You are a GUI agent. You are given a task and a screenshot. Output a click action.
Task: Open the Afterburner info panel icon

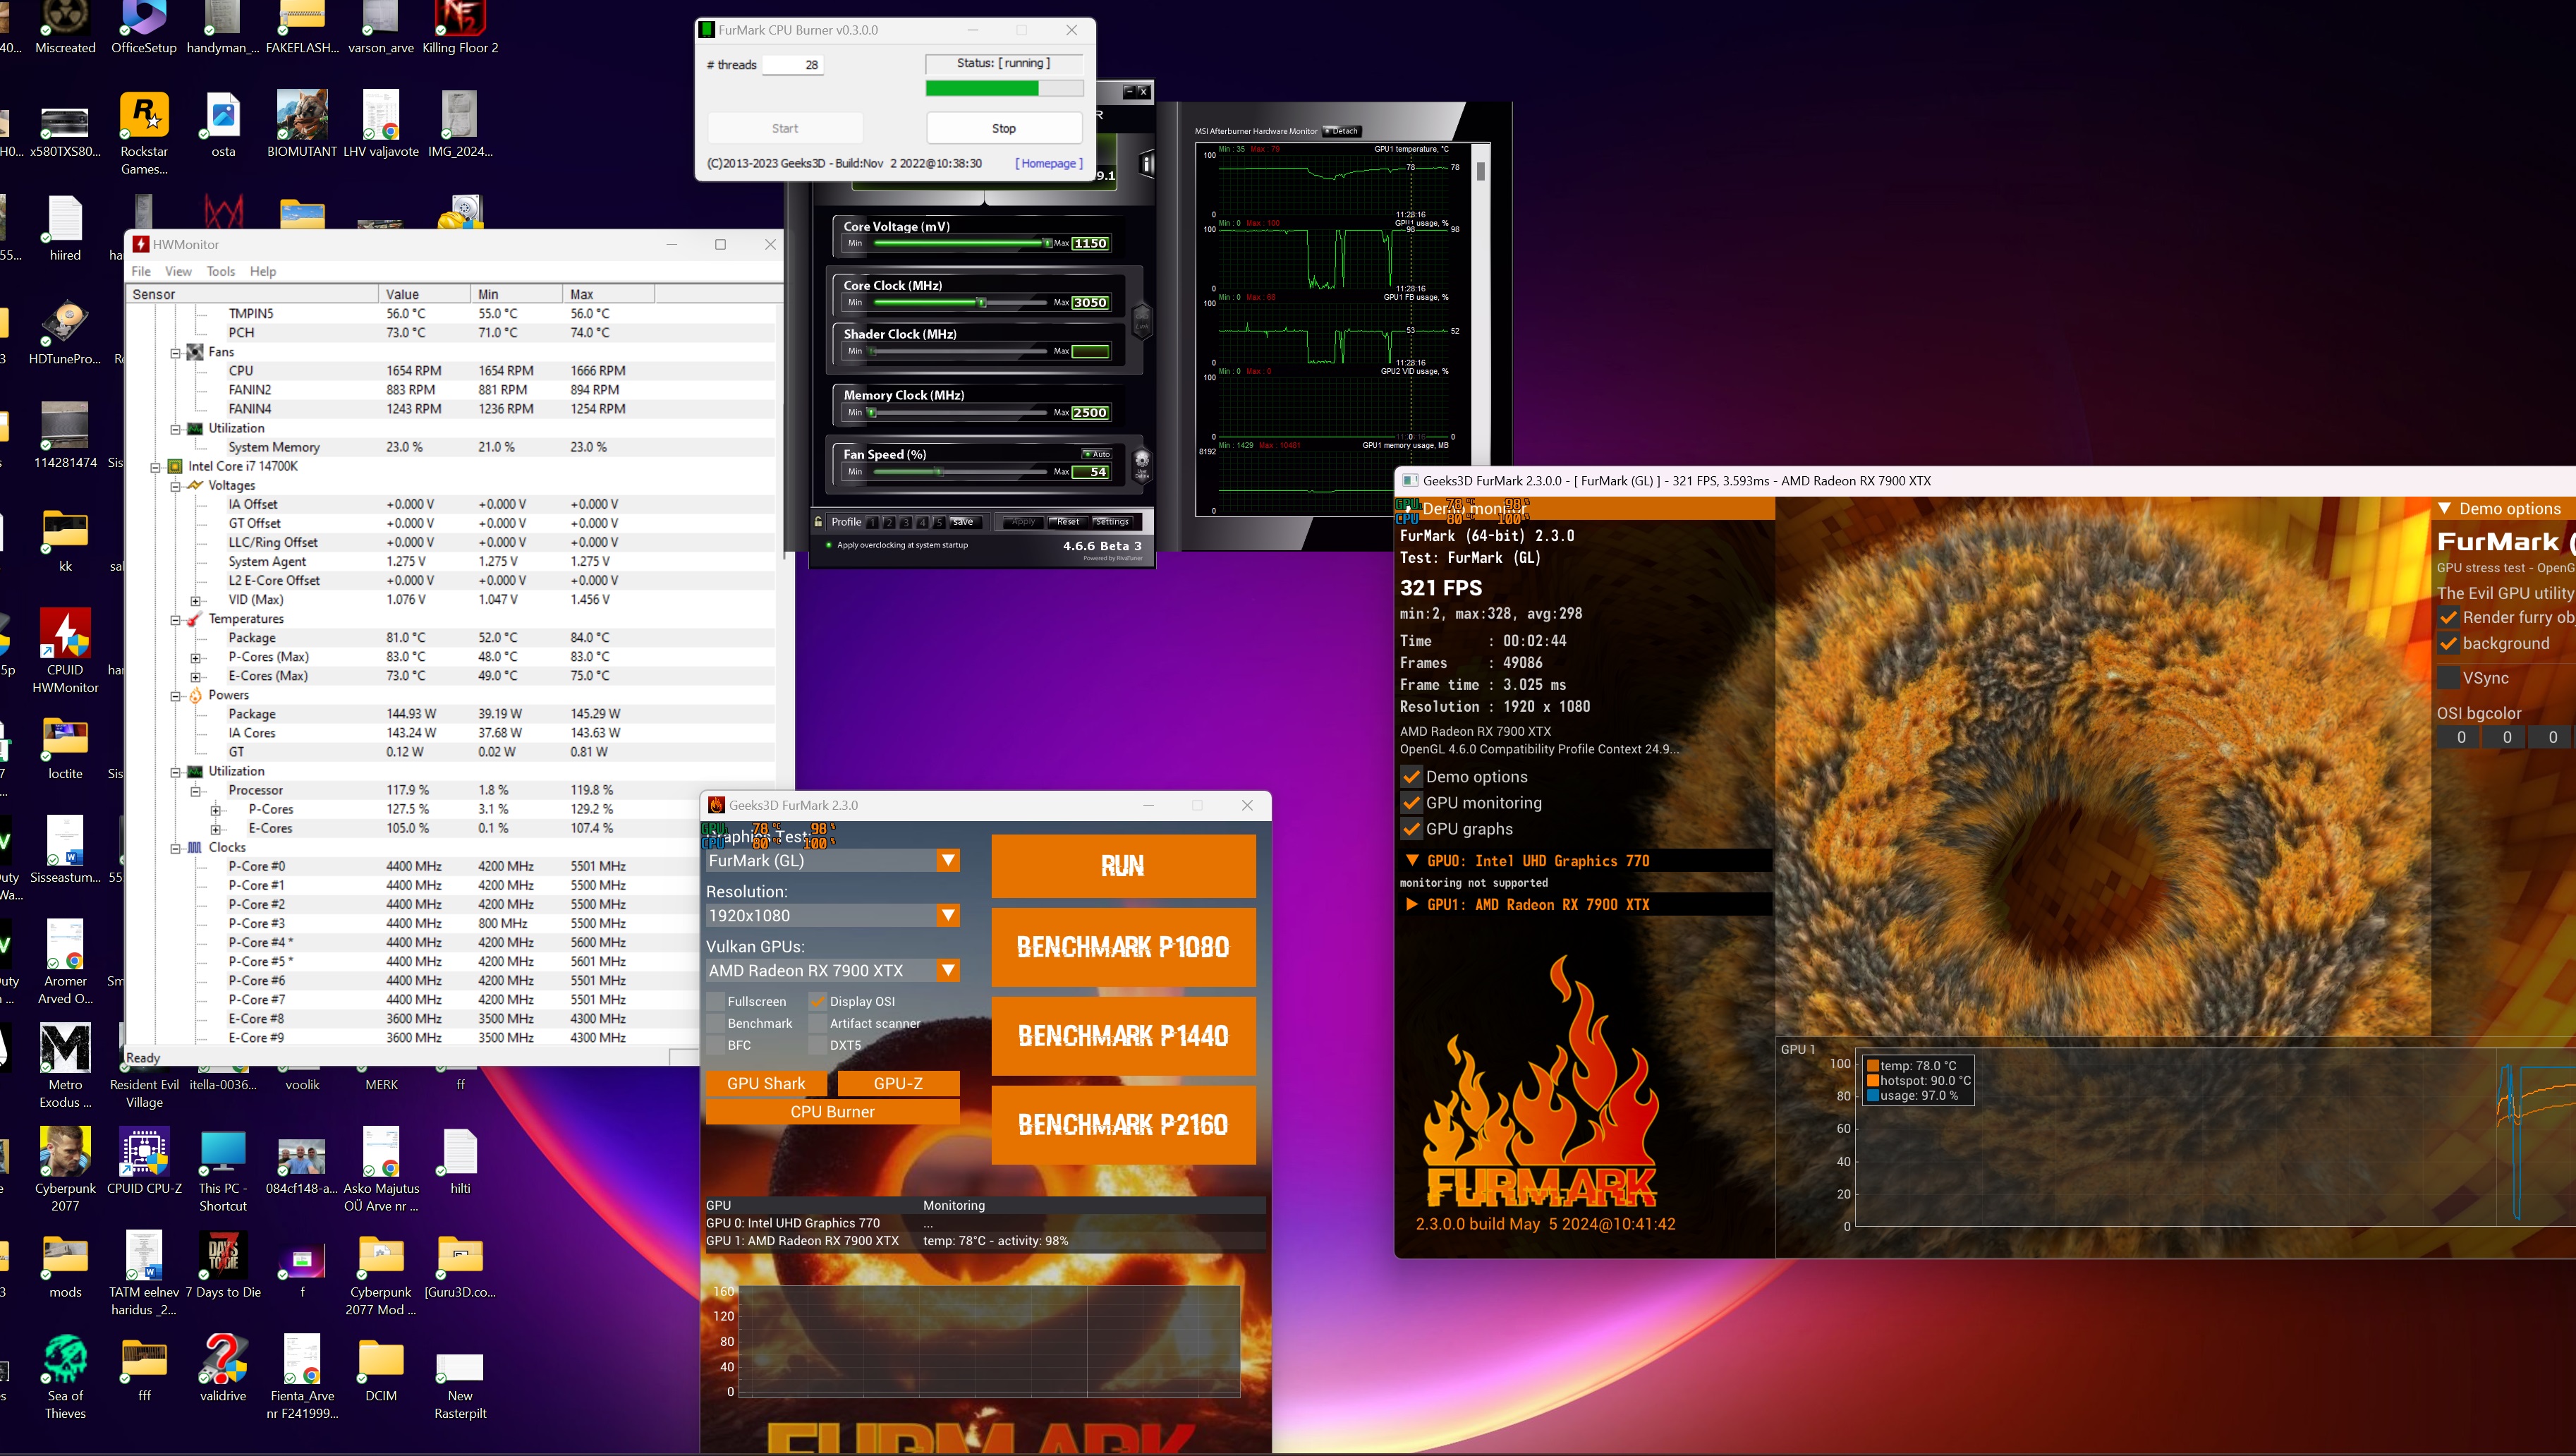1146,164
